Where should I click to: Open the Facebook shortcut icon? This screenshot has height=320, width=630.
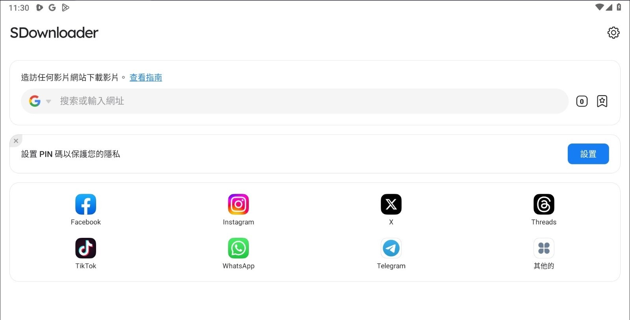pos(85,204)
